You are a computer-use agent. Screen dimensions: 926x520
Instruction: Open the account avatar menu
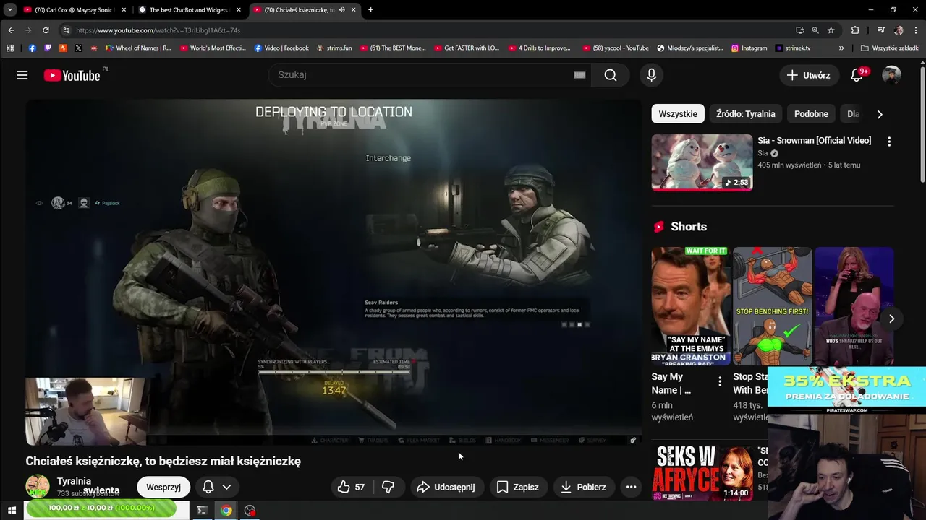891,75
